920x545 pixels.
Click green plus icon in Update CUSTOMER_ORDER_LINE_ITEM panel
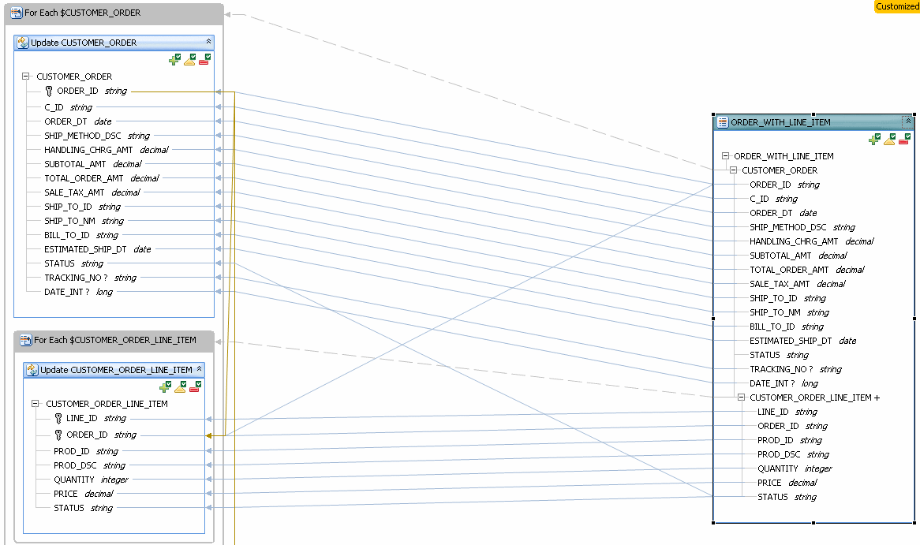point(165,386)
